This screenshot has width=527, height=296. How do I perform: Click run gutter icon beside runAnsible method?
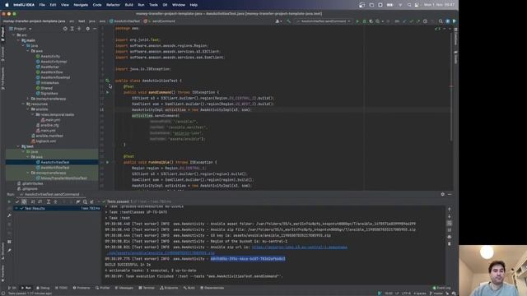pos(108,162)
